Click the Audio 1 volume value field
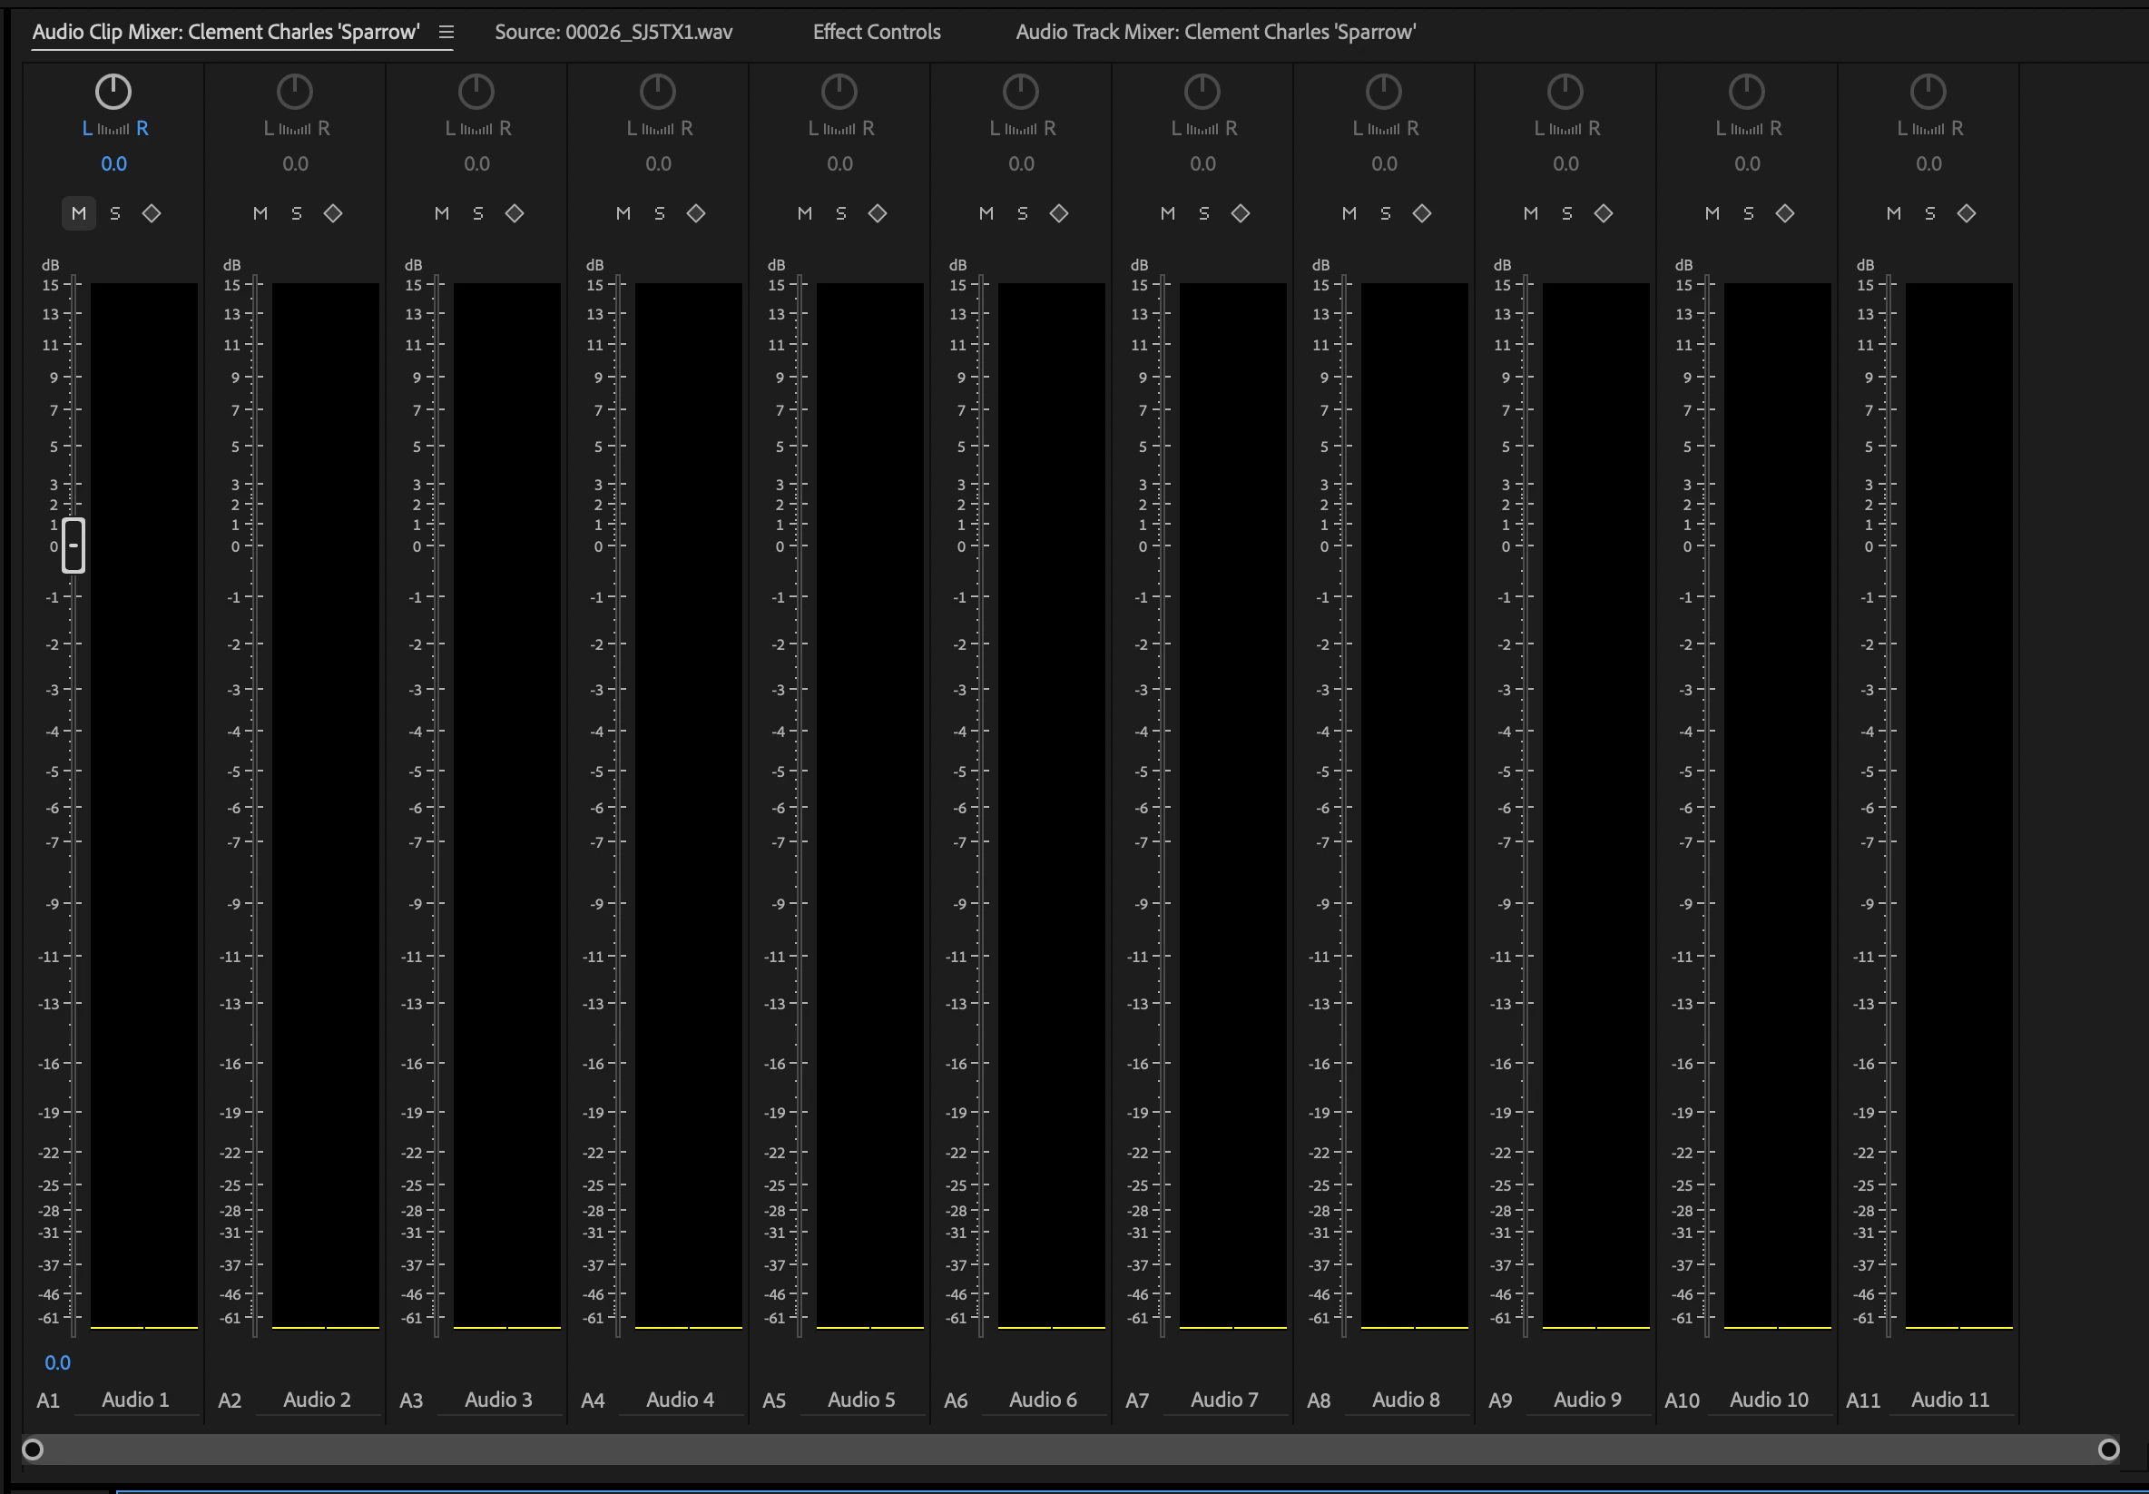2149x1494 pixels. [x=57, y=1363]
